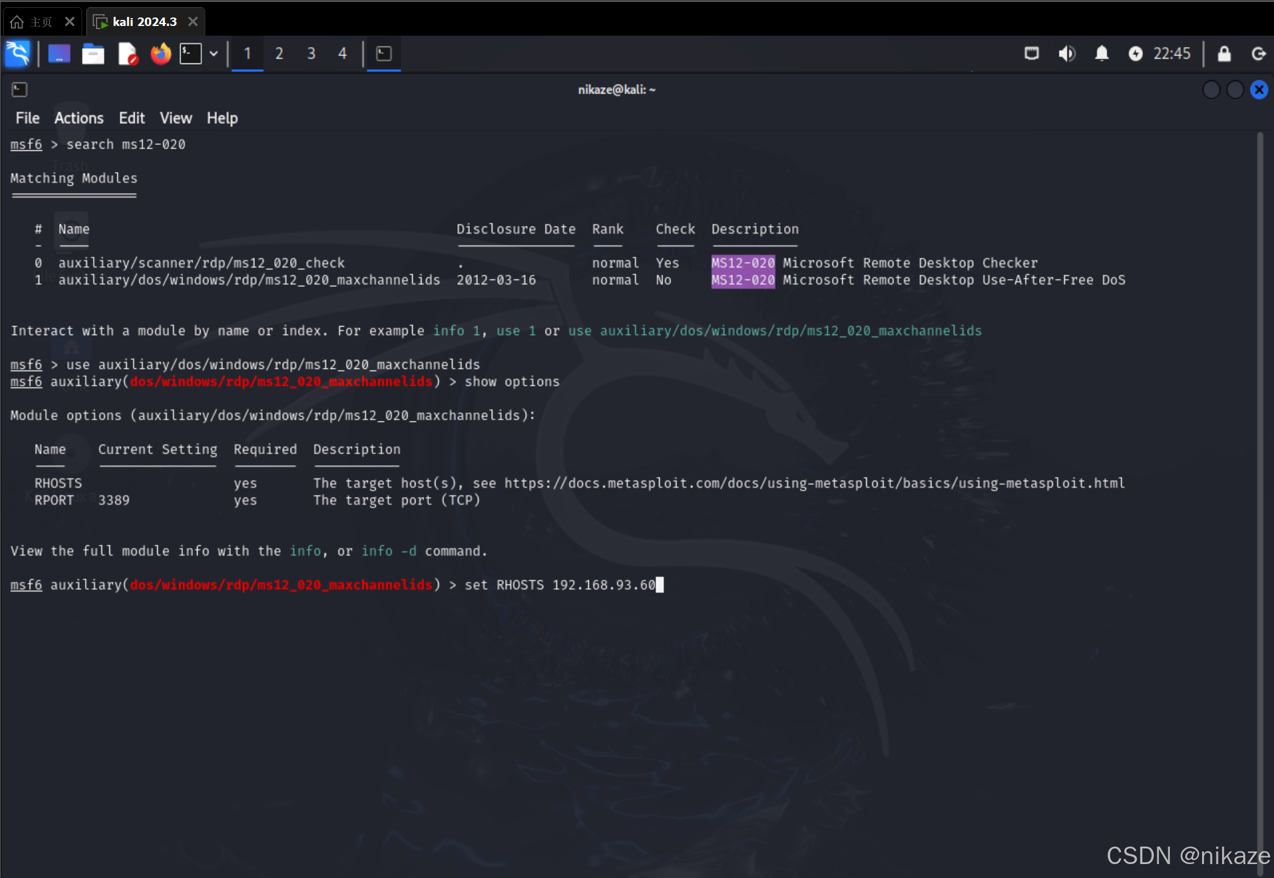Open the Actions menu
This screenshot has width=1274, height=878.
pyautogui.click(x=79, y=118)
